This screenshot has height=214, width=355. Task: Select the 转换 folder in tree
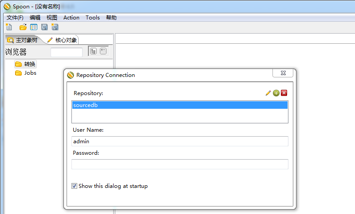25,64
